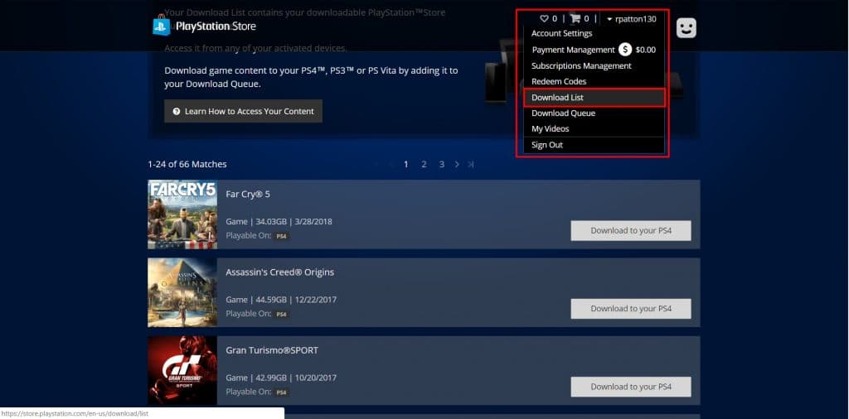
Task: Go to results page 3
Action: click(442, 164)
